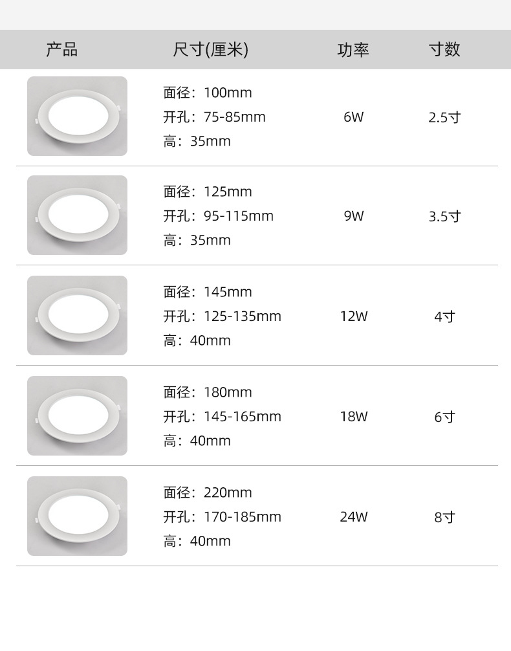The image size is (511, 651).
Task: Select the 12W power value
Action: pyautogui.click(x=354, y=316)
